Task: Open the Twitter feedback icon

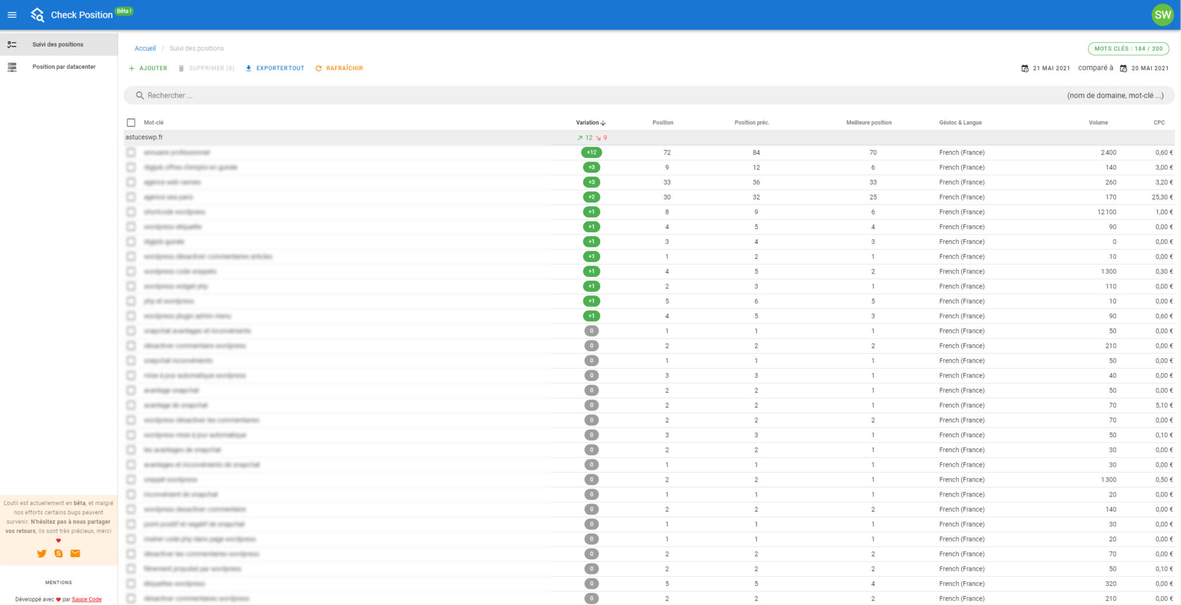Action: tap(42, 554)
